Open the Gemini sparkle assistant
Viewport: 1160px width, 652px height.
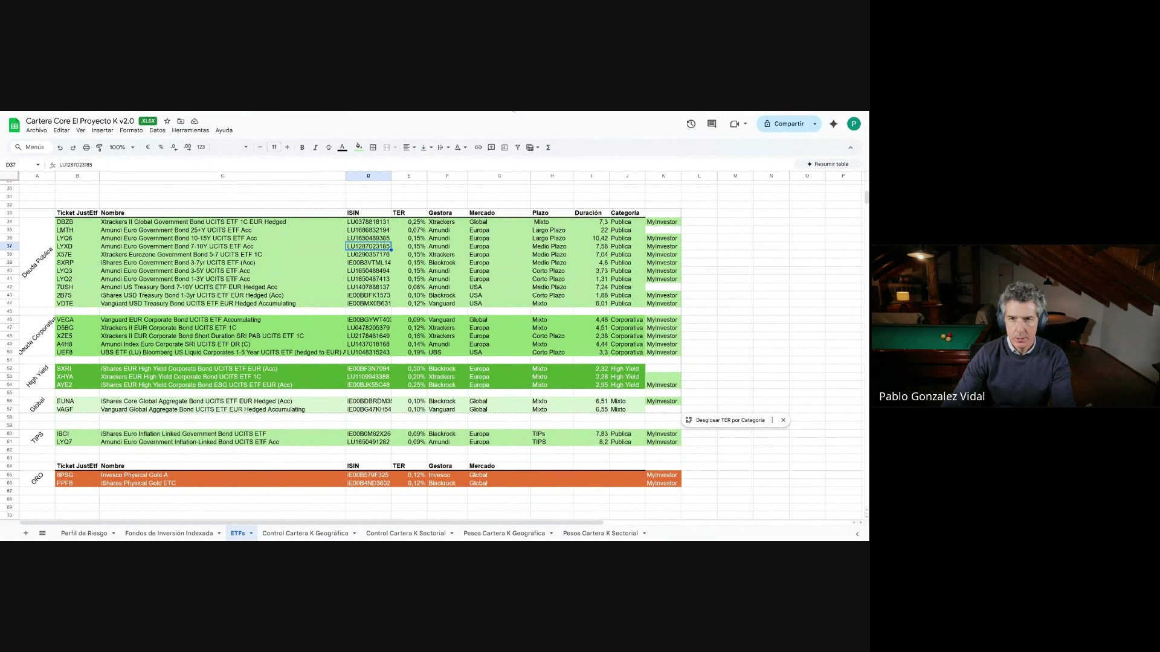[834, 124]
